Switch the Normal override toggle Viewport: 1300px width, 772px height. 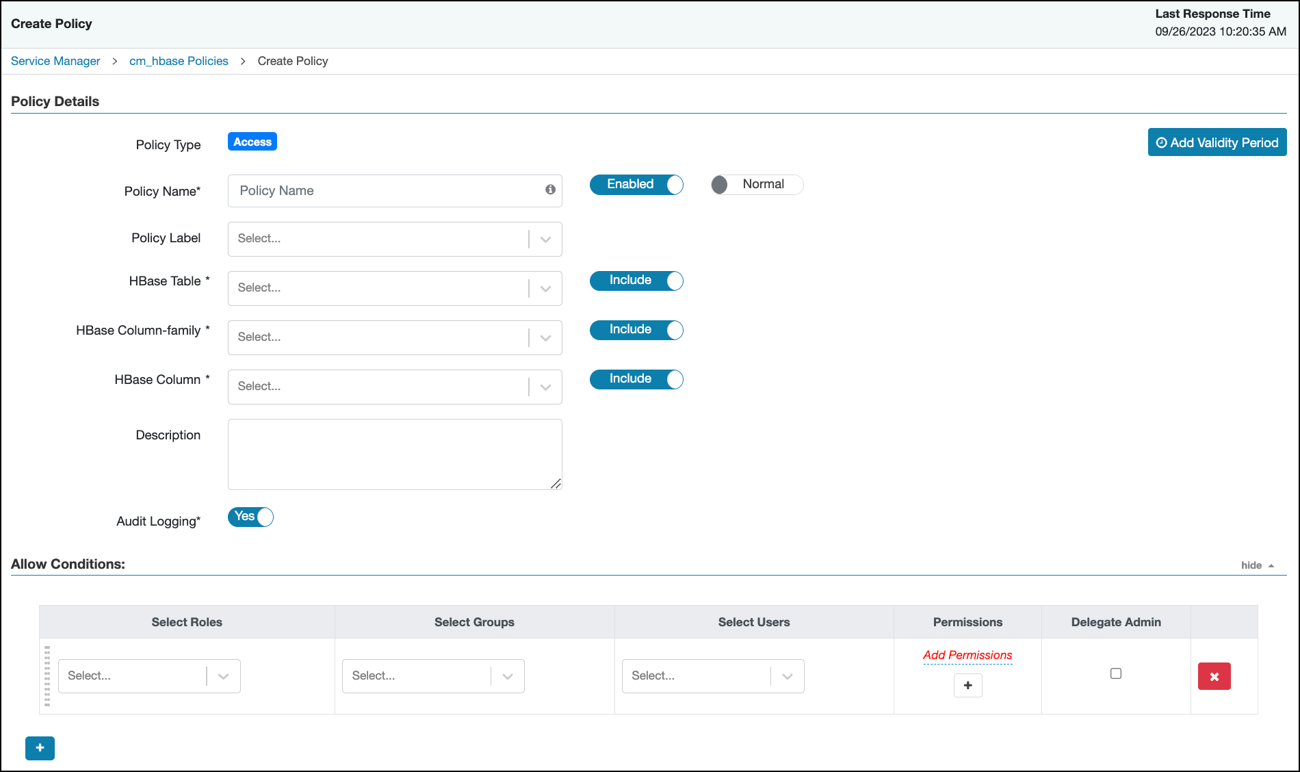click(755, 184)
